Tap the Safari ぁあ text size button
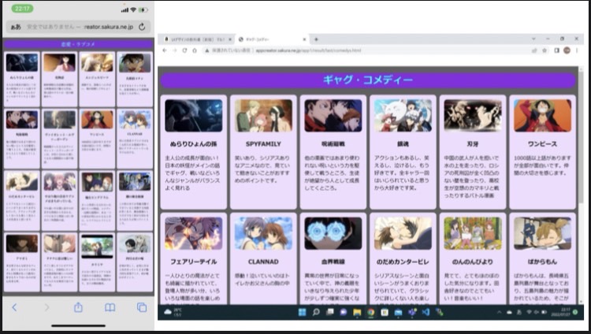This screenshot has width=591, height=334. coord(15,26)
